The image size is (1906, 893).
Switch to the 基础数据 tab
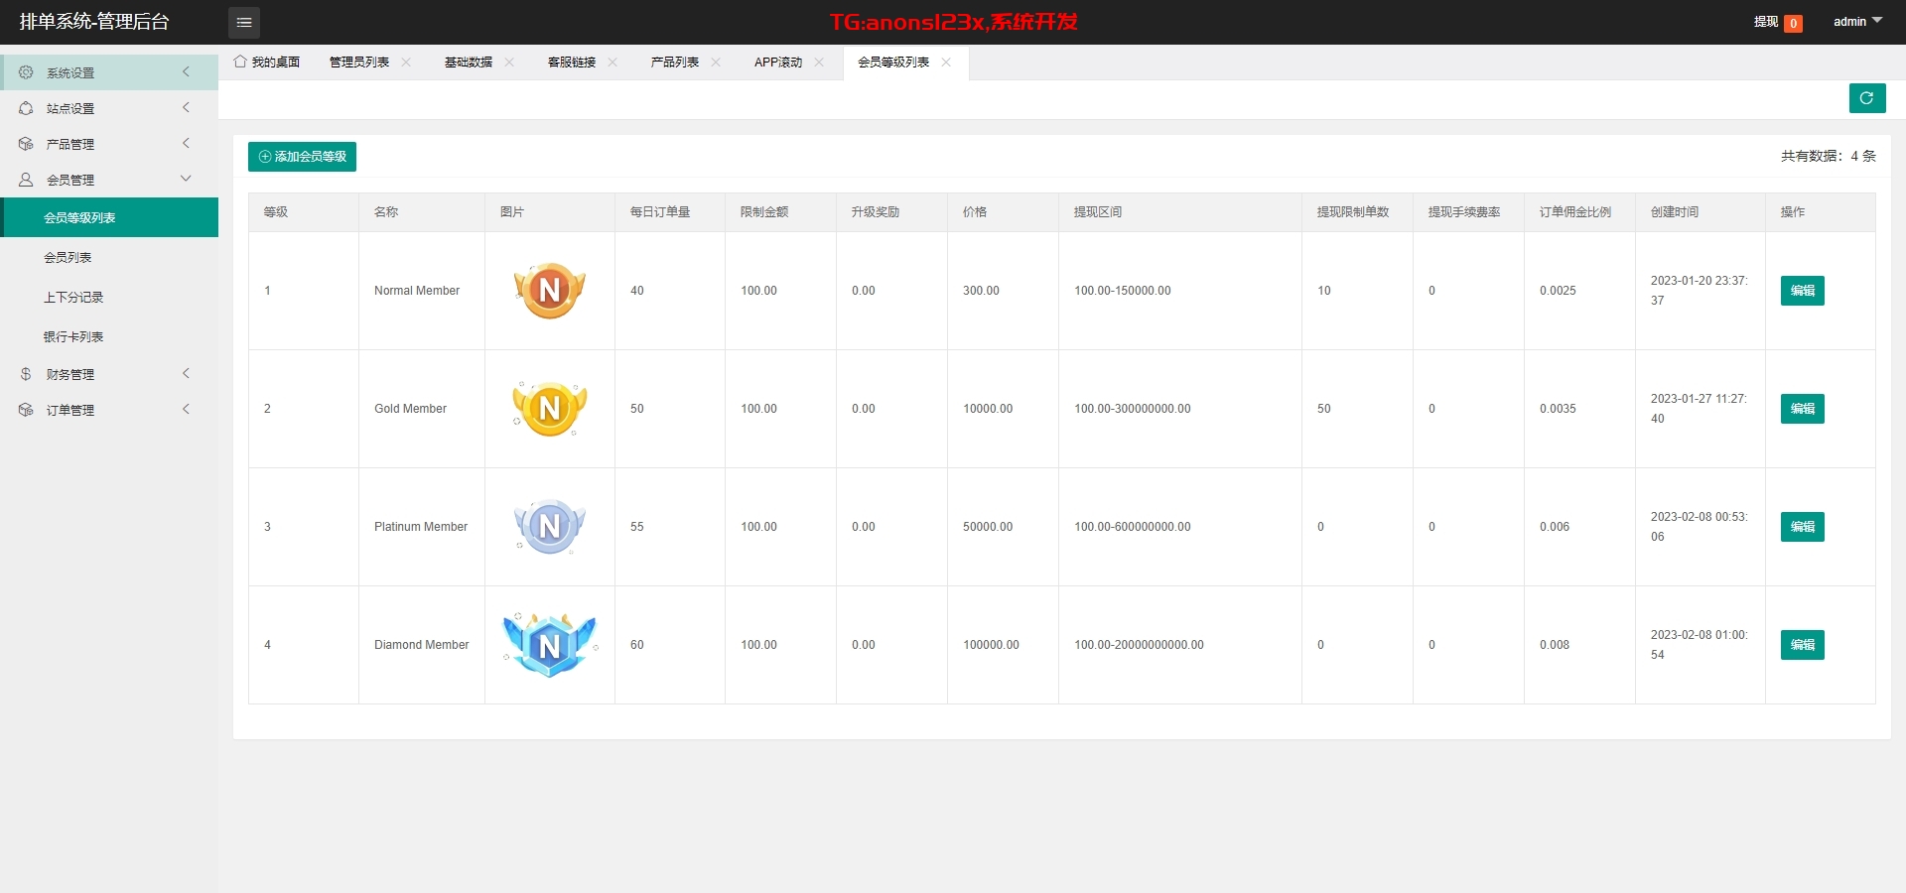(x=468, y=63)
